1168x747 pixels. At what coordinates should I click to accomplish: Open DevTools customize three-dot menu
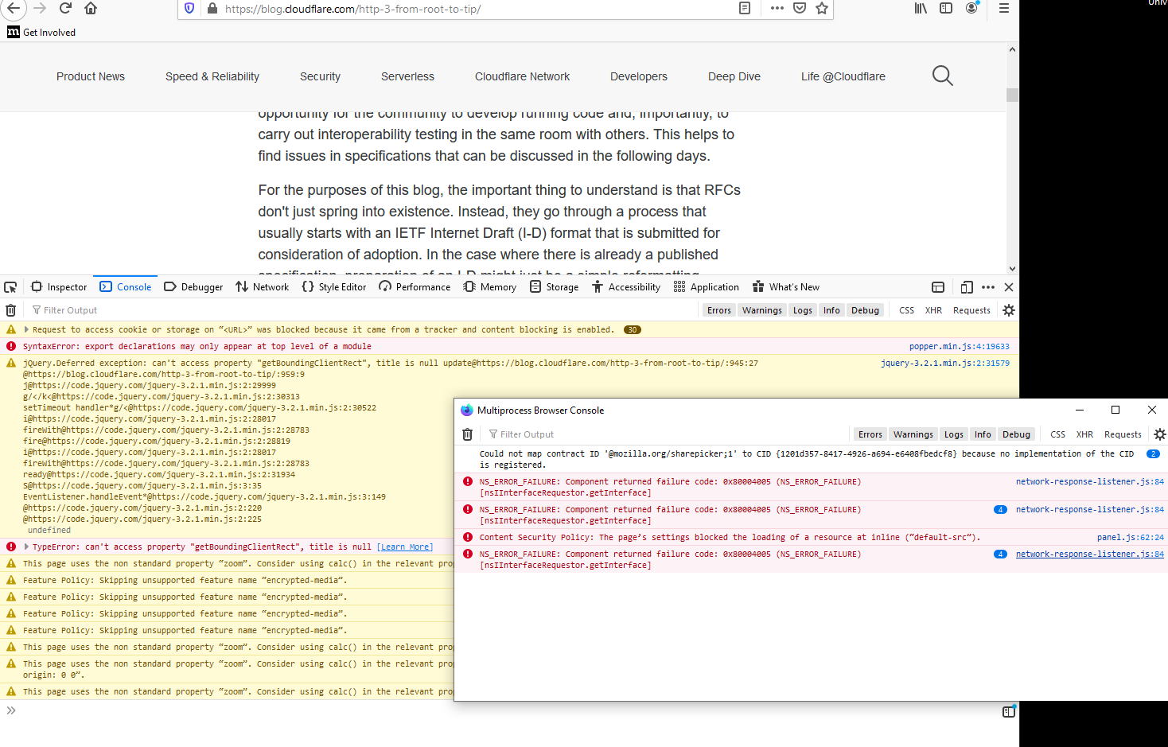coord(988,287)
